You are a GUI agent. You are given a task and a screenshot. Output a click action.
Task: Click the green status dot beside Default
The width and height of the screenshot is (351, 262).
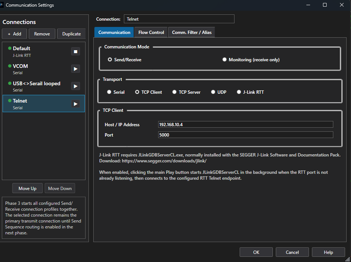point(10,48)
